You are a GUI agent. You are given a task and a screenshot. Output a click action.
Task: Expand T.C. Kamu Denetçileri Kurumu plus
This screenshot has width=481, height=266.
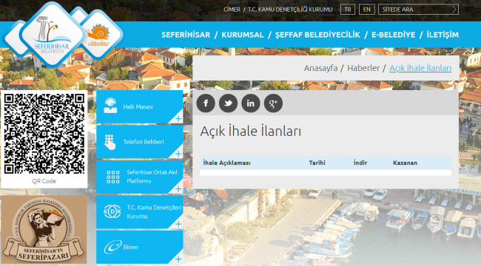(178, 224)
